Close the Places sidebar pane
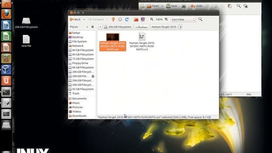 93,27
